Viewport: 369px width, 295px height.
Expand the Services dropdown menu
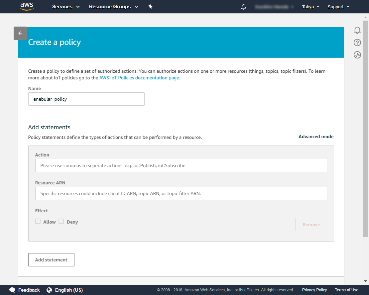click(x=65, y=7)
